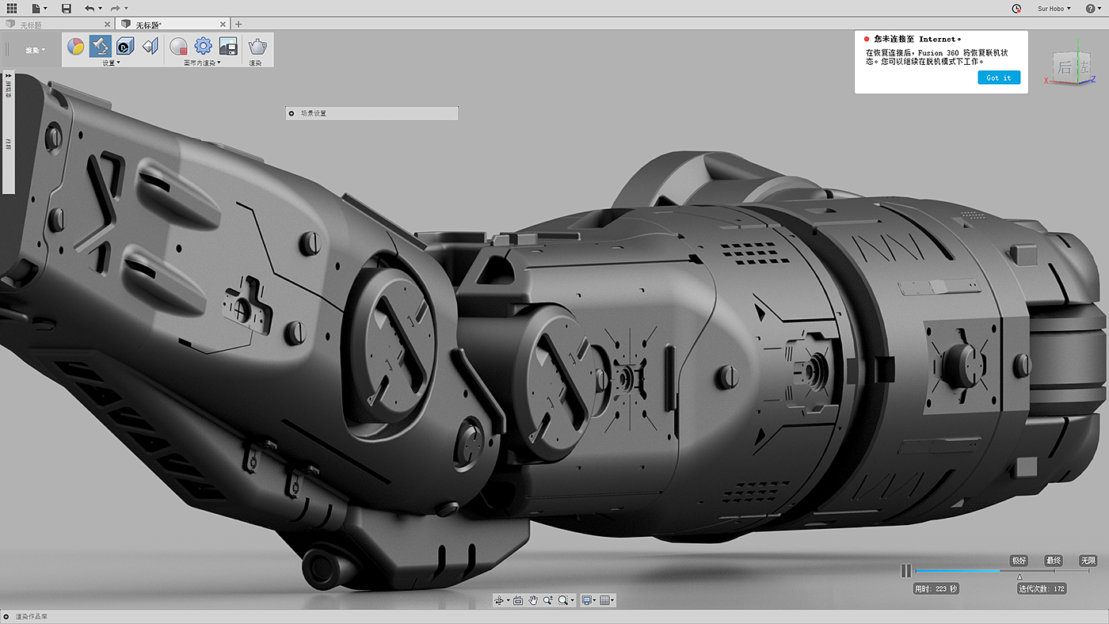Open the Display Settings monitor menu
1109x624 pixels.
coord(588,600)
